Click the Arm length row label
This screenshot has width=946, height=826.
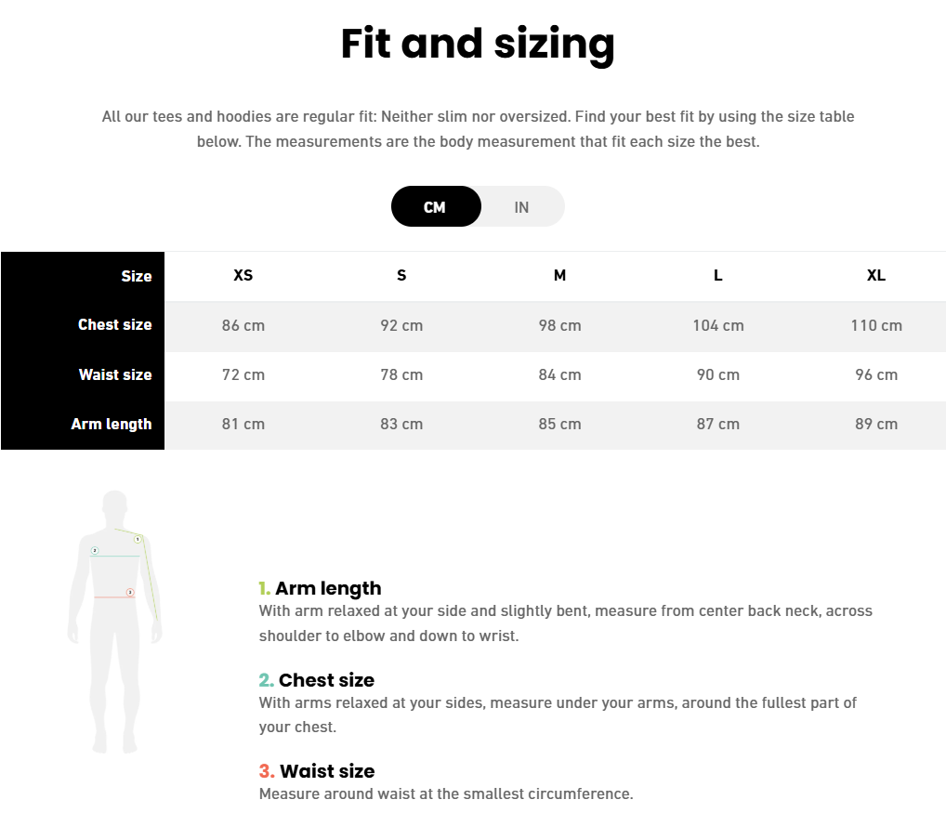coord(112,425)
